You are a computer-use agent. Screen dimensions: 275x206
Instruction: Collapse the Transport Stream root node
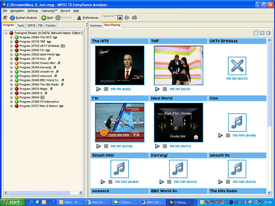tap(5, 33)
